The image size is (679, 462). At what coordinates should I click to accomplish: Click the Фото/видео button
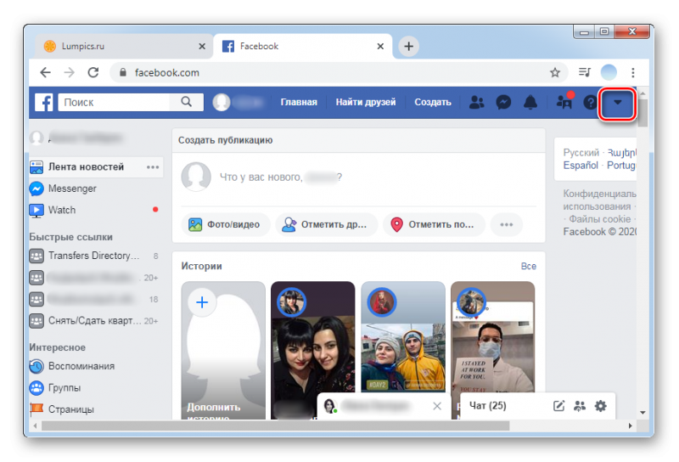point(225,224)
